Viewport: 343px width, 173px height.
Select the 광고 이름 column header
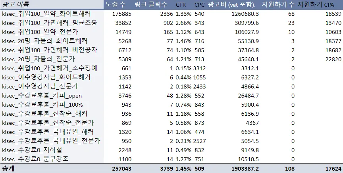point(15,4)
